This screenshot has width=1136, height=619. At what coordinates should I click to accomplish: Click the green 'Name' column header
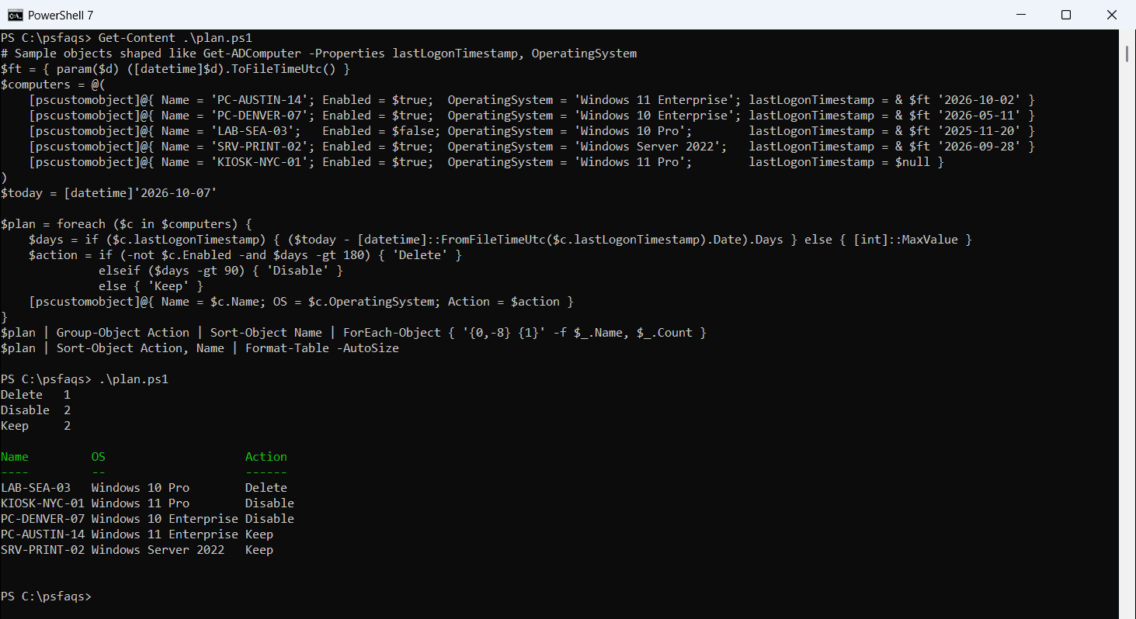click(x=15, y=457)
